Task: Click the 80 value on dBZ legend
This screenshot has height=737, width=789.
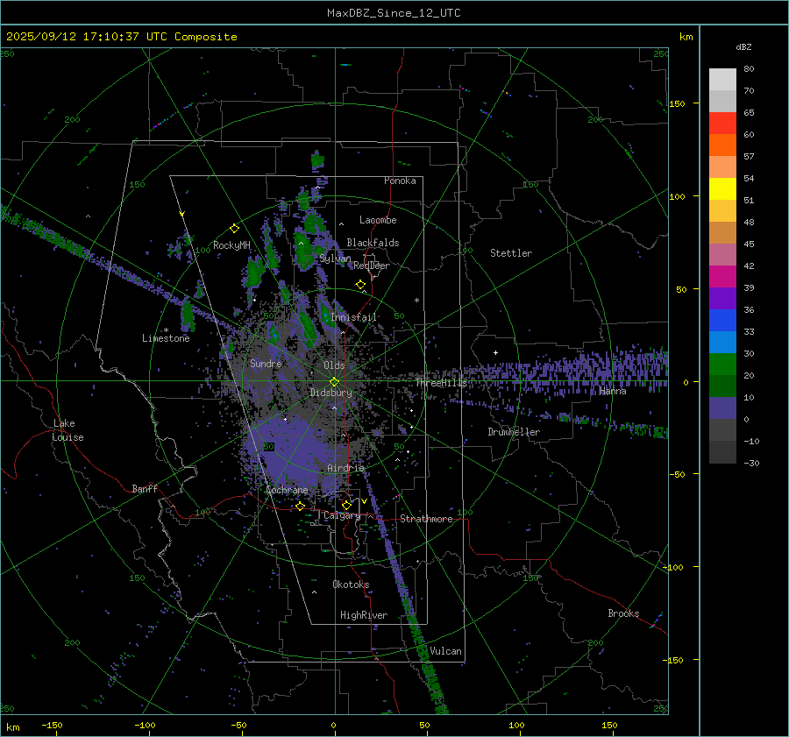Action: [x=749, y=69]
